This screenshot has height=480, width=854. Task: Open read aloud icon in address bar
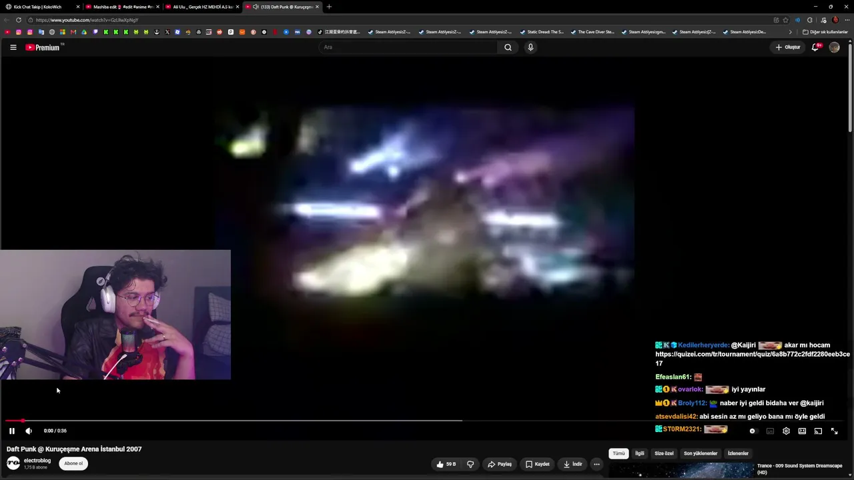coord(797,20)
